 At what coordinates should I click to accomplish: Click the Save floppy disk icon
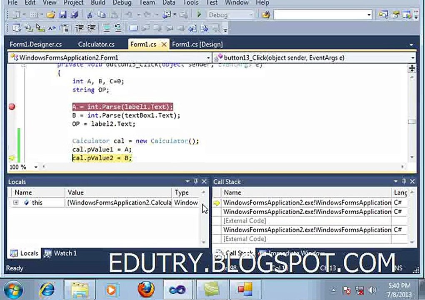click(x=62, y=15)
